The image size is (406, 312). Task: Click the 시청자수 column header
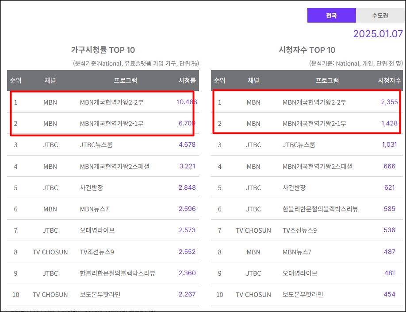point(389,81)
